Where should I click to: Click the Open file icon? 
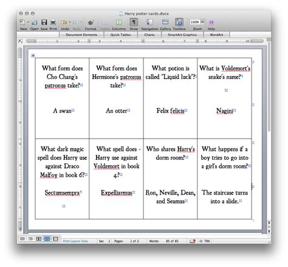tap(35, 22)
